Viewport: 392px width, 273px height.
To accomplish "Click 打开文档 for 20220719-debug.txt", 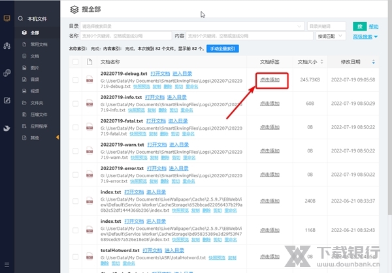I will [x=160, y=74].
